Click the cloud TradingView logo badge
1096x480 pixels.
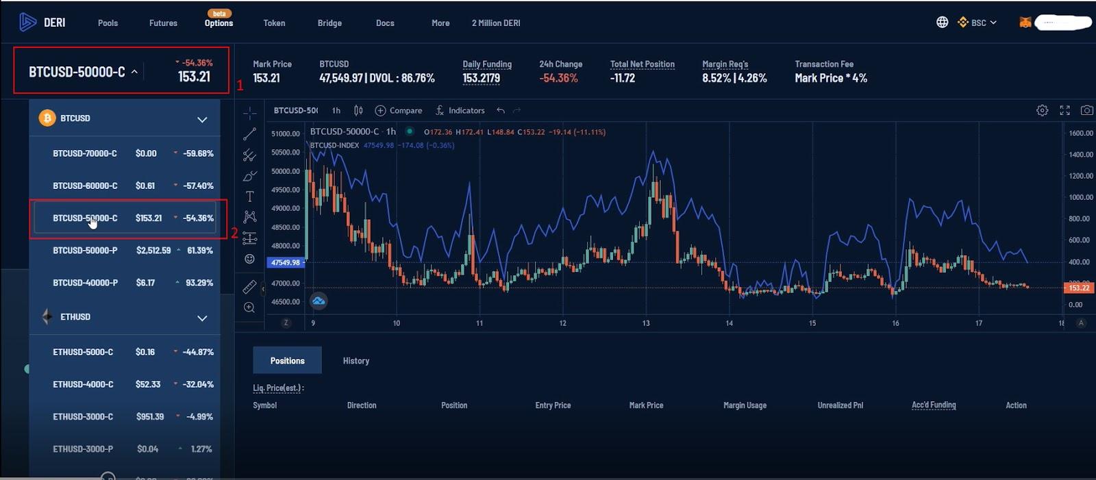[319, 301]
